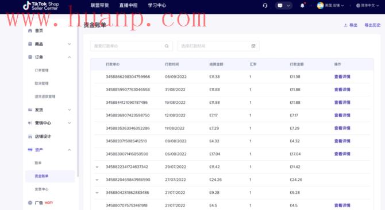This screenshot has height=210, width=385.
Task: Expand the 商品 sidebar chevron
Action: coord(69,44)
